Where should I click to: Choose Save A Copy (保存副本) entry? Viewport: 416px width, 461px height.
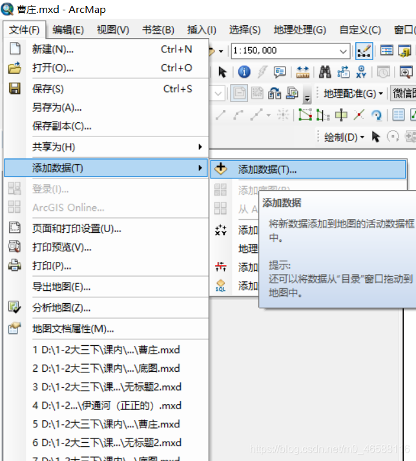click(x=106, y=126)
